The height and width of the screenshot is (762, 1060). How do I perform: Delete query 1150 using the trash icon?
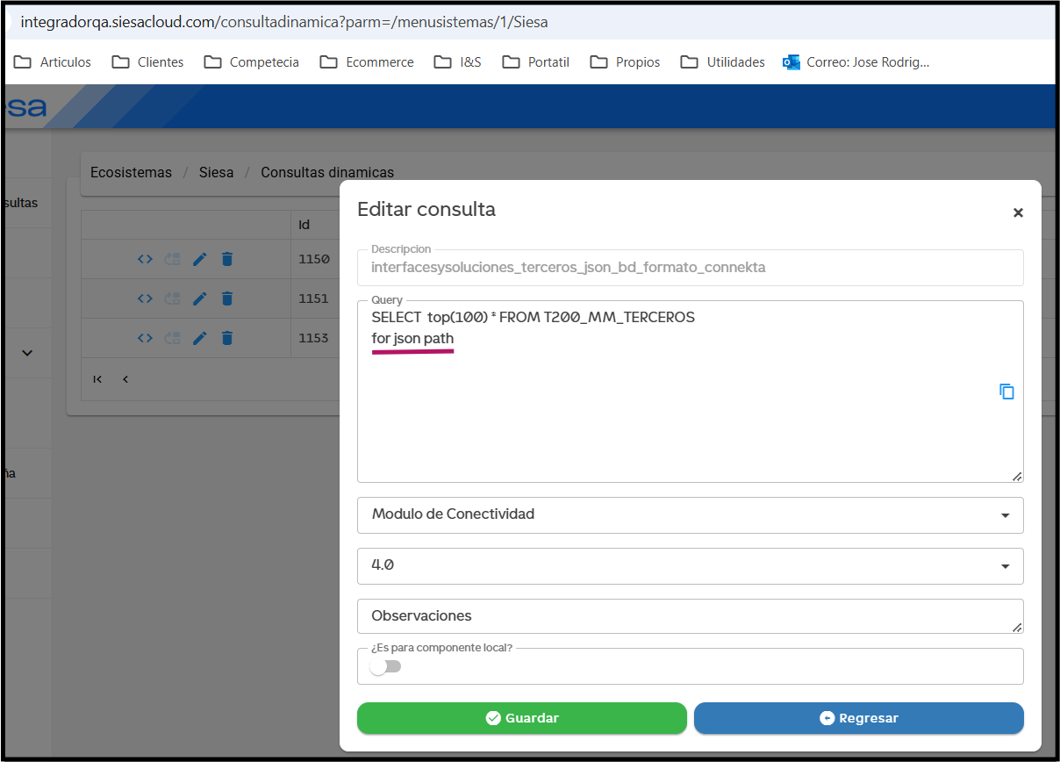point(226,259)
